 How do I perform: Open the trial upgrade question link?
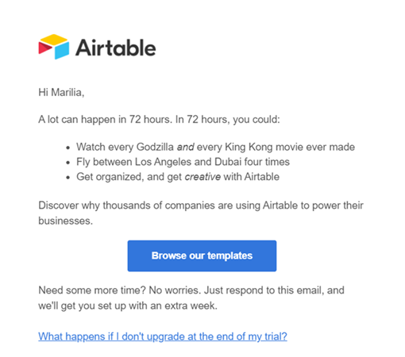click(163, 336)
